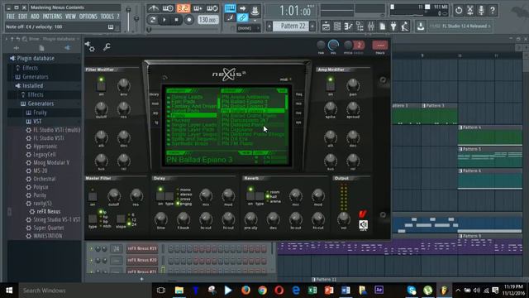This screenshot has width=529, height=298.
Task: Open the FILE menu
Action: [11, 17]
